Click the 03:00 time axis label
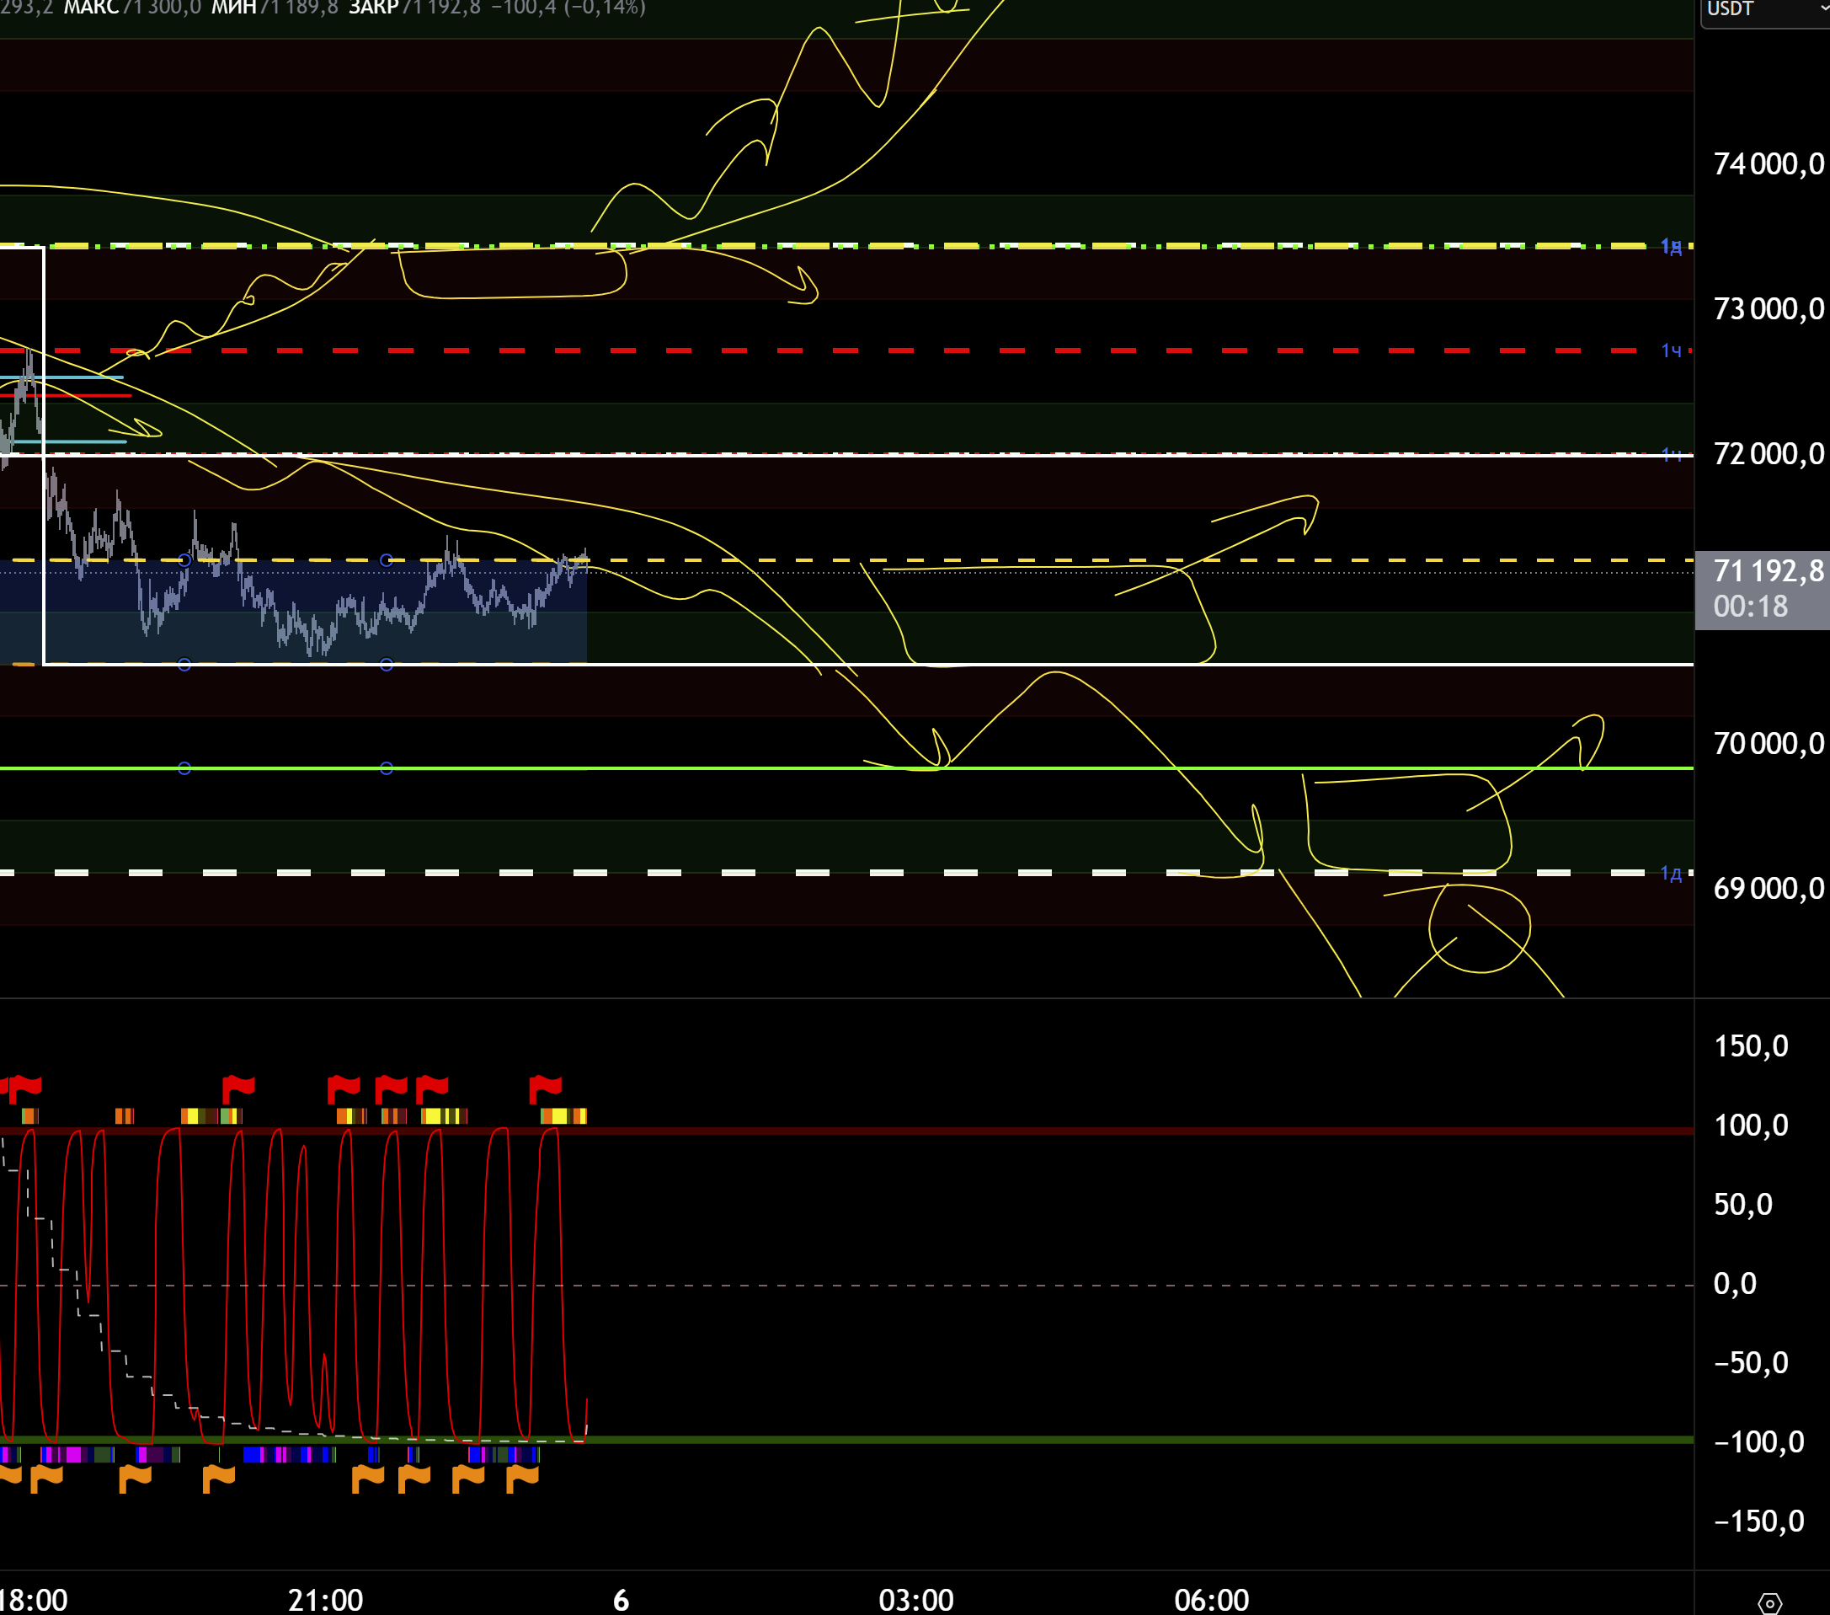Screen dimensions: 1830x1615 coord(916,1599)
